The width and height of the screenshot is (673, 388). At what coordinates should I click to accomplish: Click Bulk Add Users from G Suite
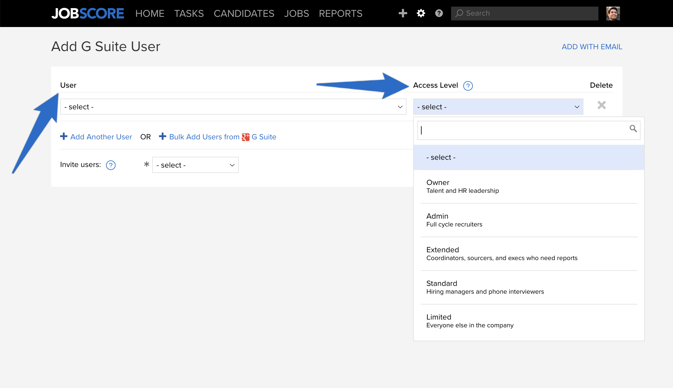pos(218,137)
